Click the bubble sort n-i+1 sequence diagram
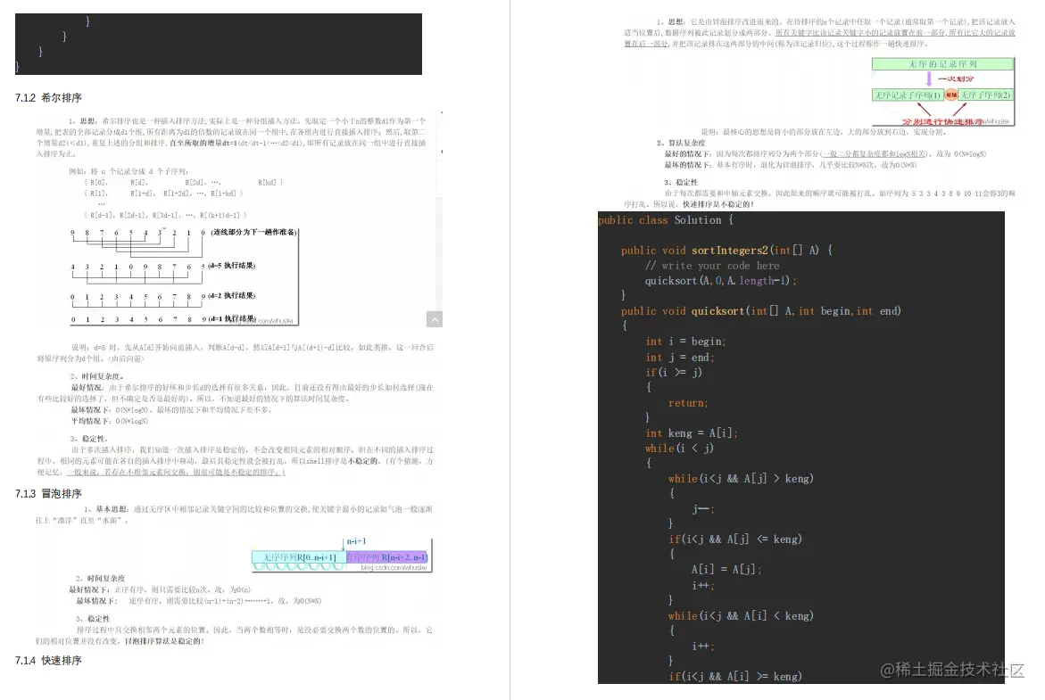1045x700 pixels. [342, 555]
